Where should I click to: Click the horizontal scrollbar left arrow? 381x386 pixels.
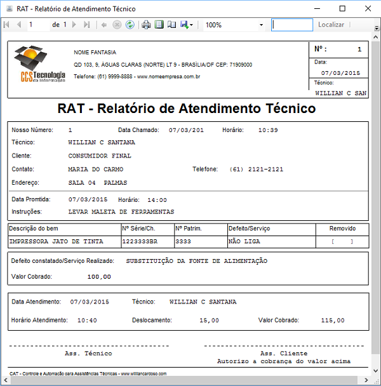pos(6,380)
